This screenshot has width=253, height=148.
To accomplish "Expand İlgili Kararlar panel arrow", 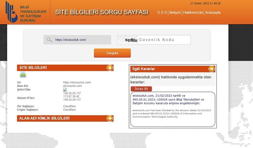I will click(x=212, y=69).
